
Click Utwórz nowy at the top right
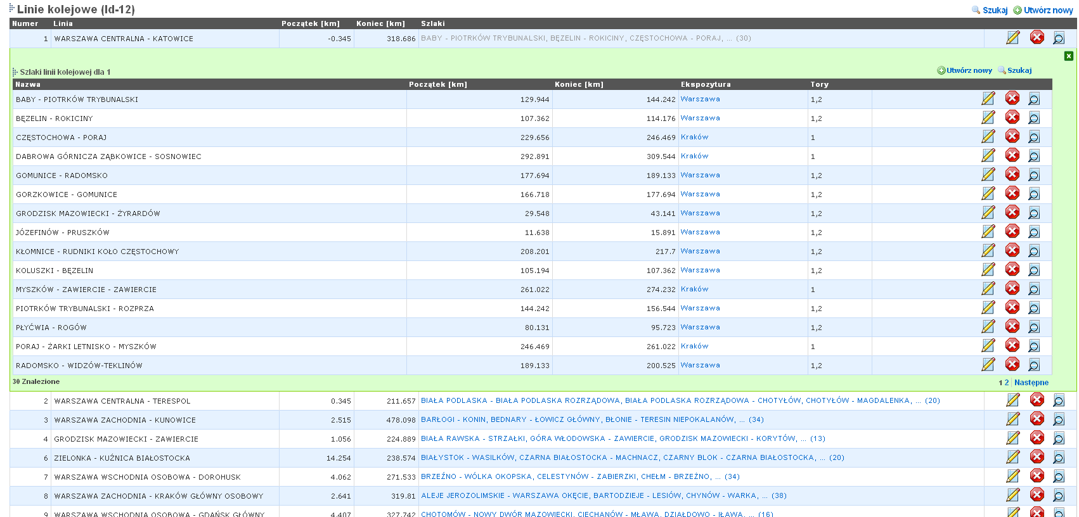[x=1047, y=10]
